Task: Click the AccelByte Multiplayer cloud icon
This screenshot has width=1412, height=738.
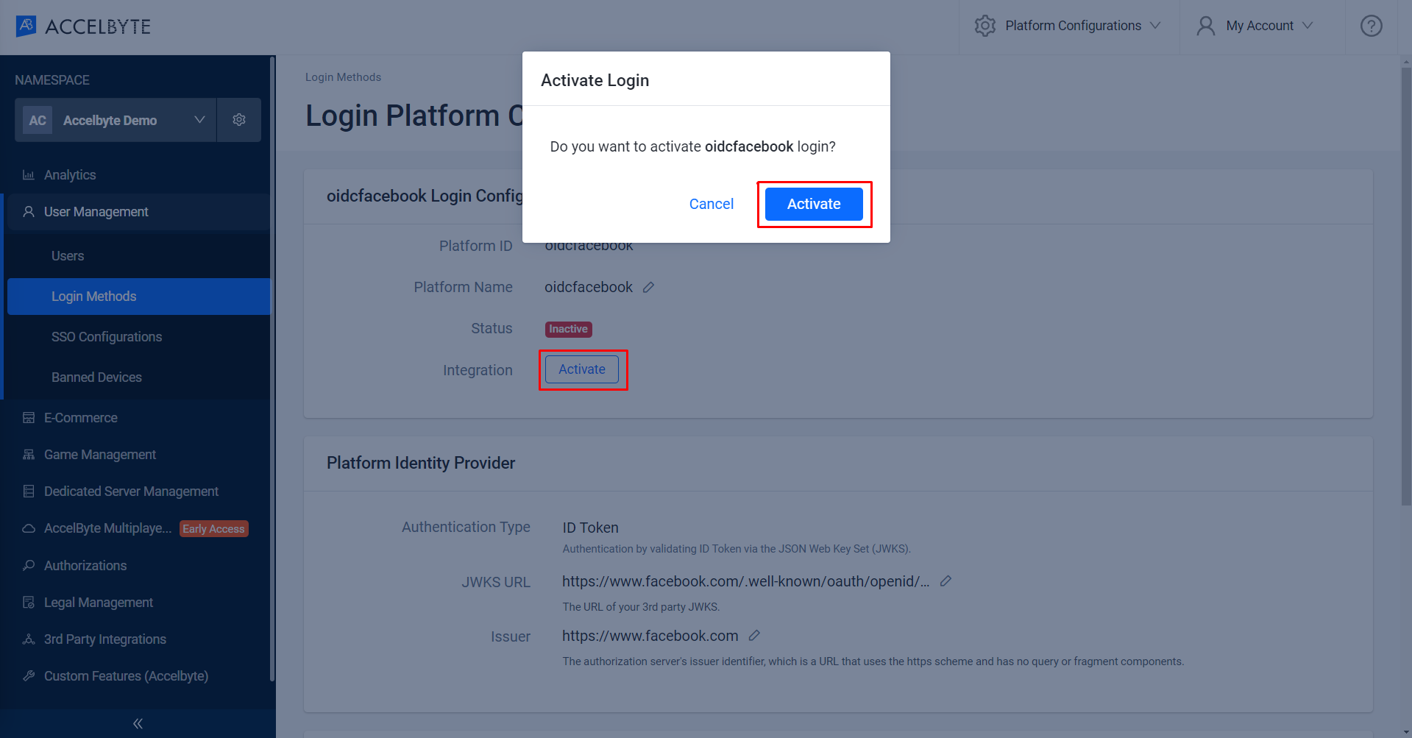Action: point(29,528)
